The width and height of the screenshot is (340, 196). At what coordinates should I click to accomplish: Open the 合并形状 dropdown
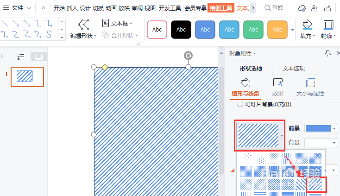(120, 35)
